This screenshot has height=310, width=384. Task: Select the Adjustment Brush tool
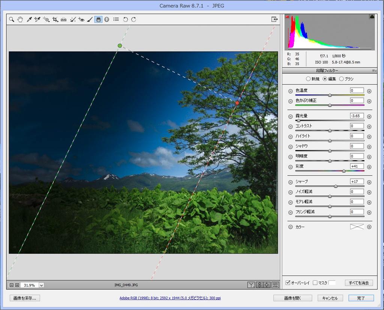pos(90,19)
